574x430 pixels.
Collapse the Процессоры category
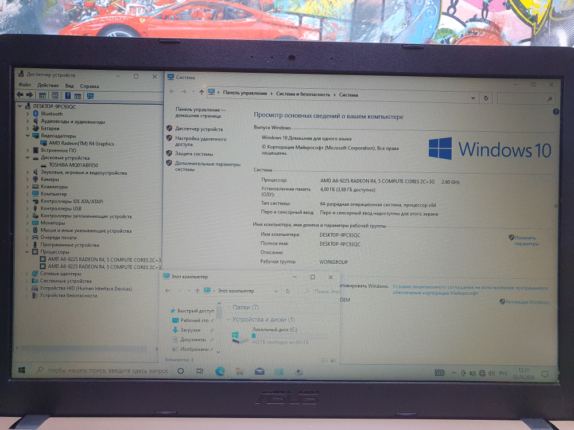coord(27,252)
